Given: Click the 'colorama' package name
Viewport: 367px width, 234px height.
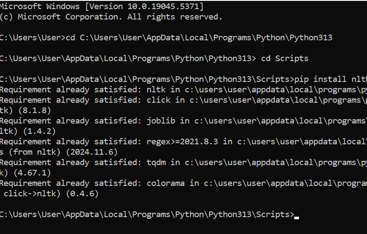Looking at the screenshot, I should click(165, 183).
